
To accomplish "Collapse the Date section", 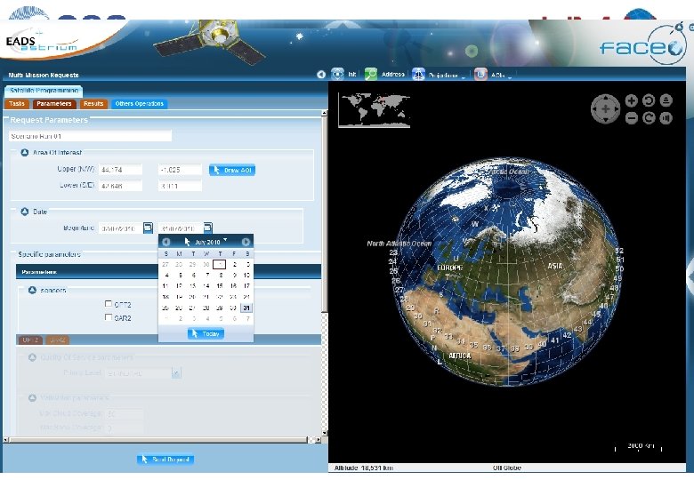I will [x=25, y=212].
